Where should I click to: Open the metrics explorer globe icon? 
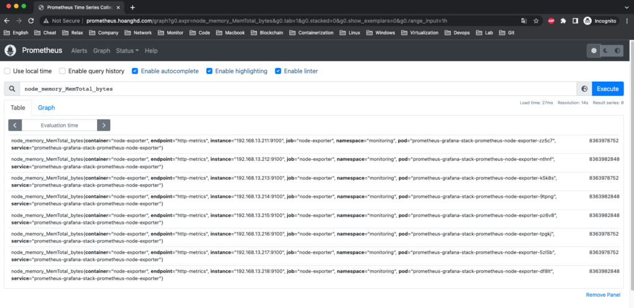click(x=584, y=89)
